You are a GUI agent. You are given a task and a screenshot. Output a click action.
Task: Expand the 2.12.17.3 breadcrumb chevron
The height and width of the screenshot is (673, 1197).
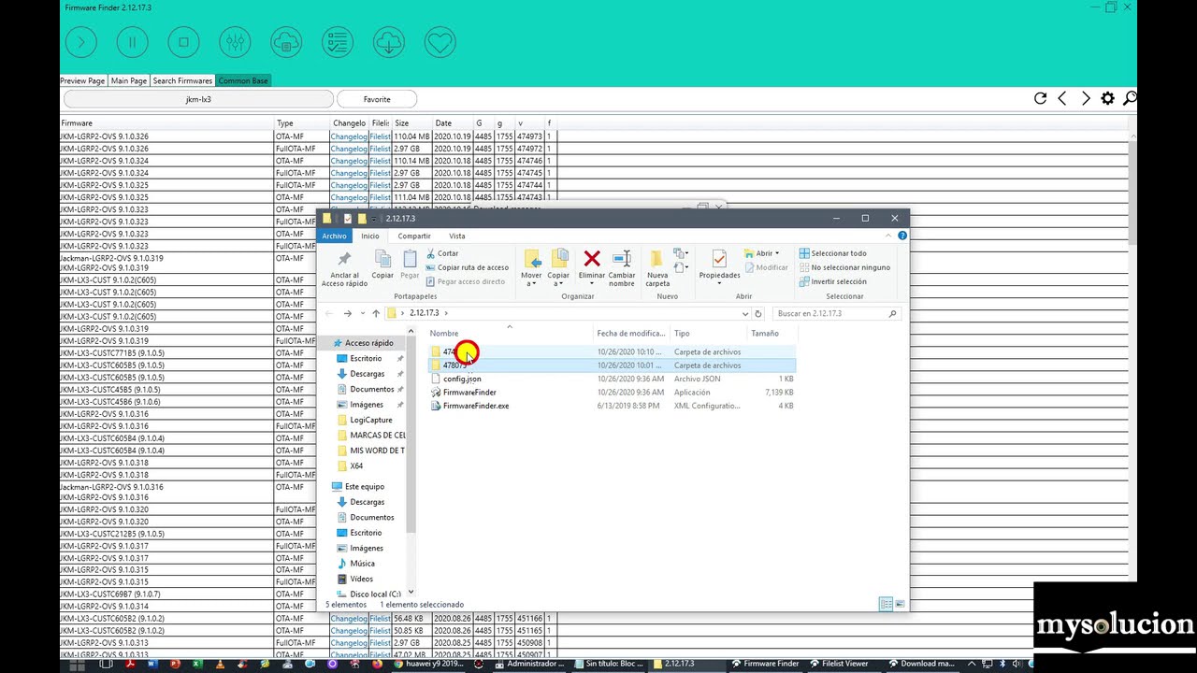pyautogui.click(x=447, y=313)
